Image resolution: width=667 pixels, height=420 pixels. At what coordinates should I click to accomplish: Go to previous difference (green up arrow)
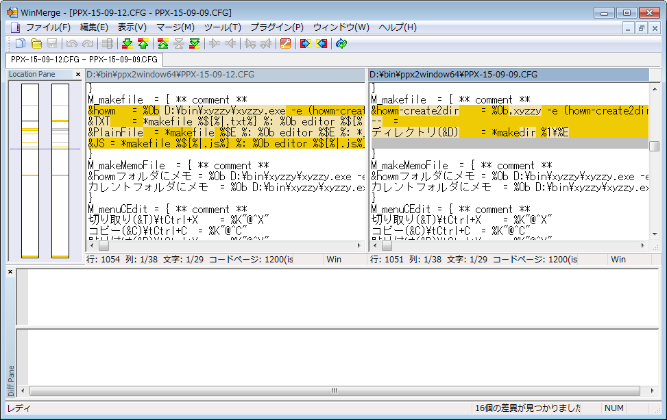coord(143,43)
